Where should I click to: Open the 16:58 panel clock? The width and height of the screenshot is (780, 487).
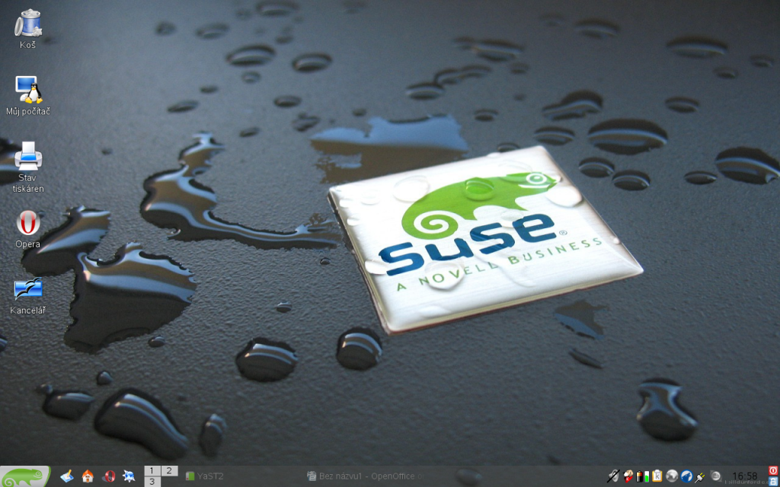[x=745, y=476]
